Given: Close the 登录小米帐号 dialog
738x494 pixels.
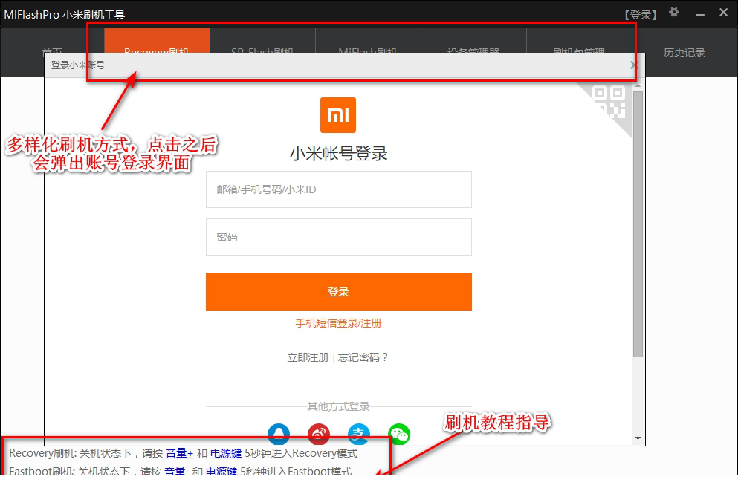Looking at the screenshot, I should 634,65.
